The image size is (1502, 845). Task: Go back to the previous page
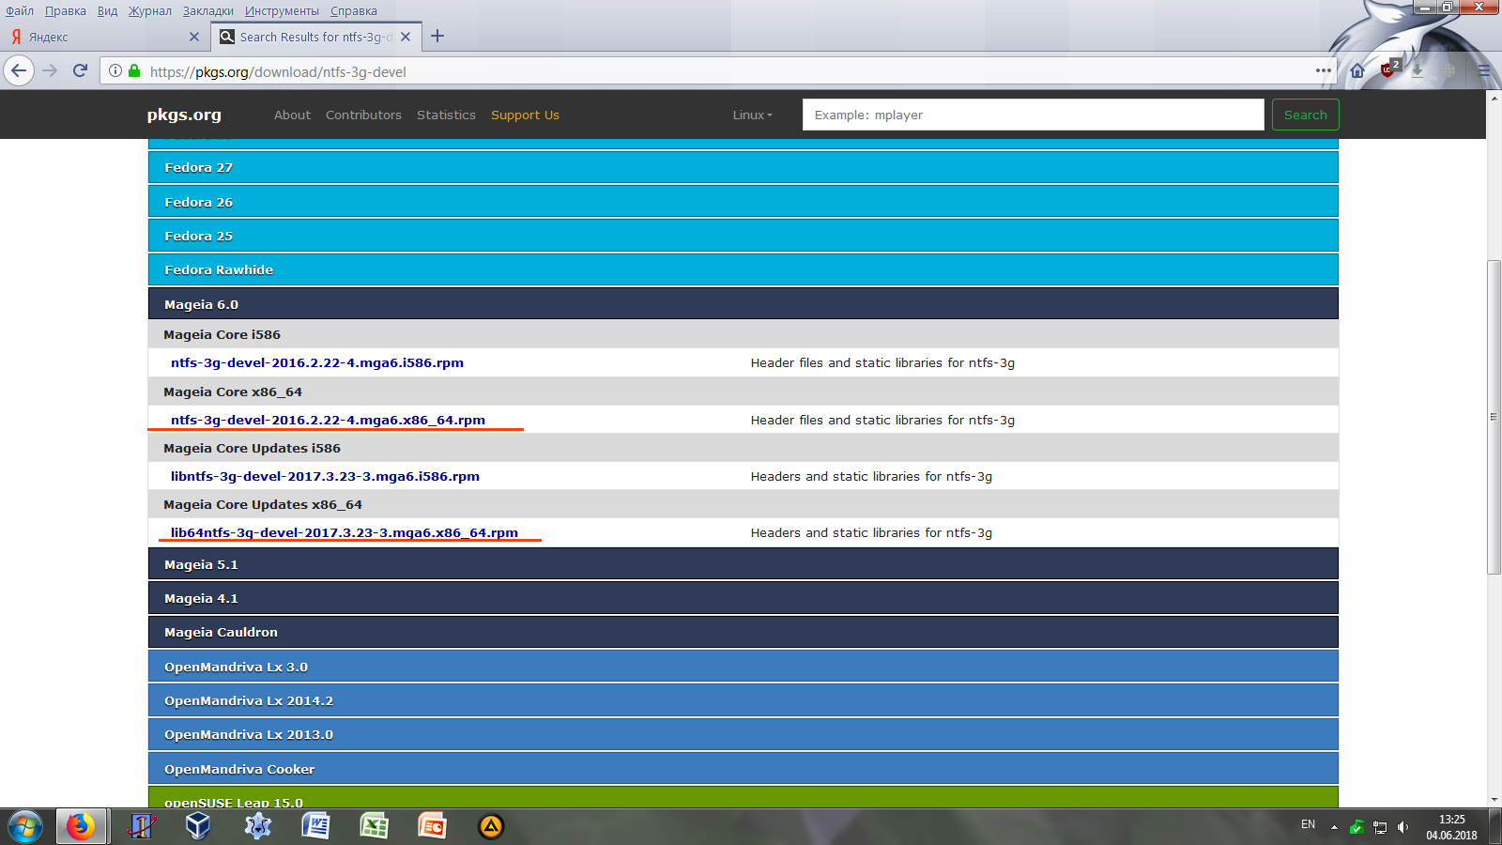[x=19, y=70]
